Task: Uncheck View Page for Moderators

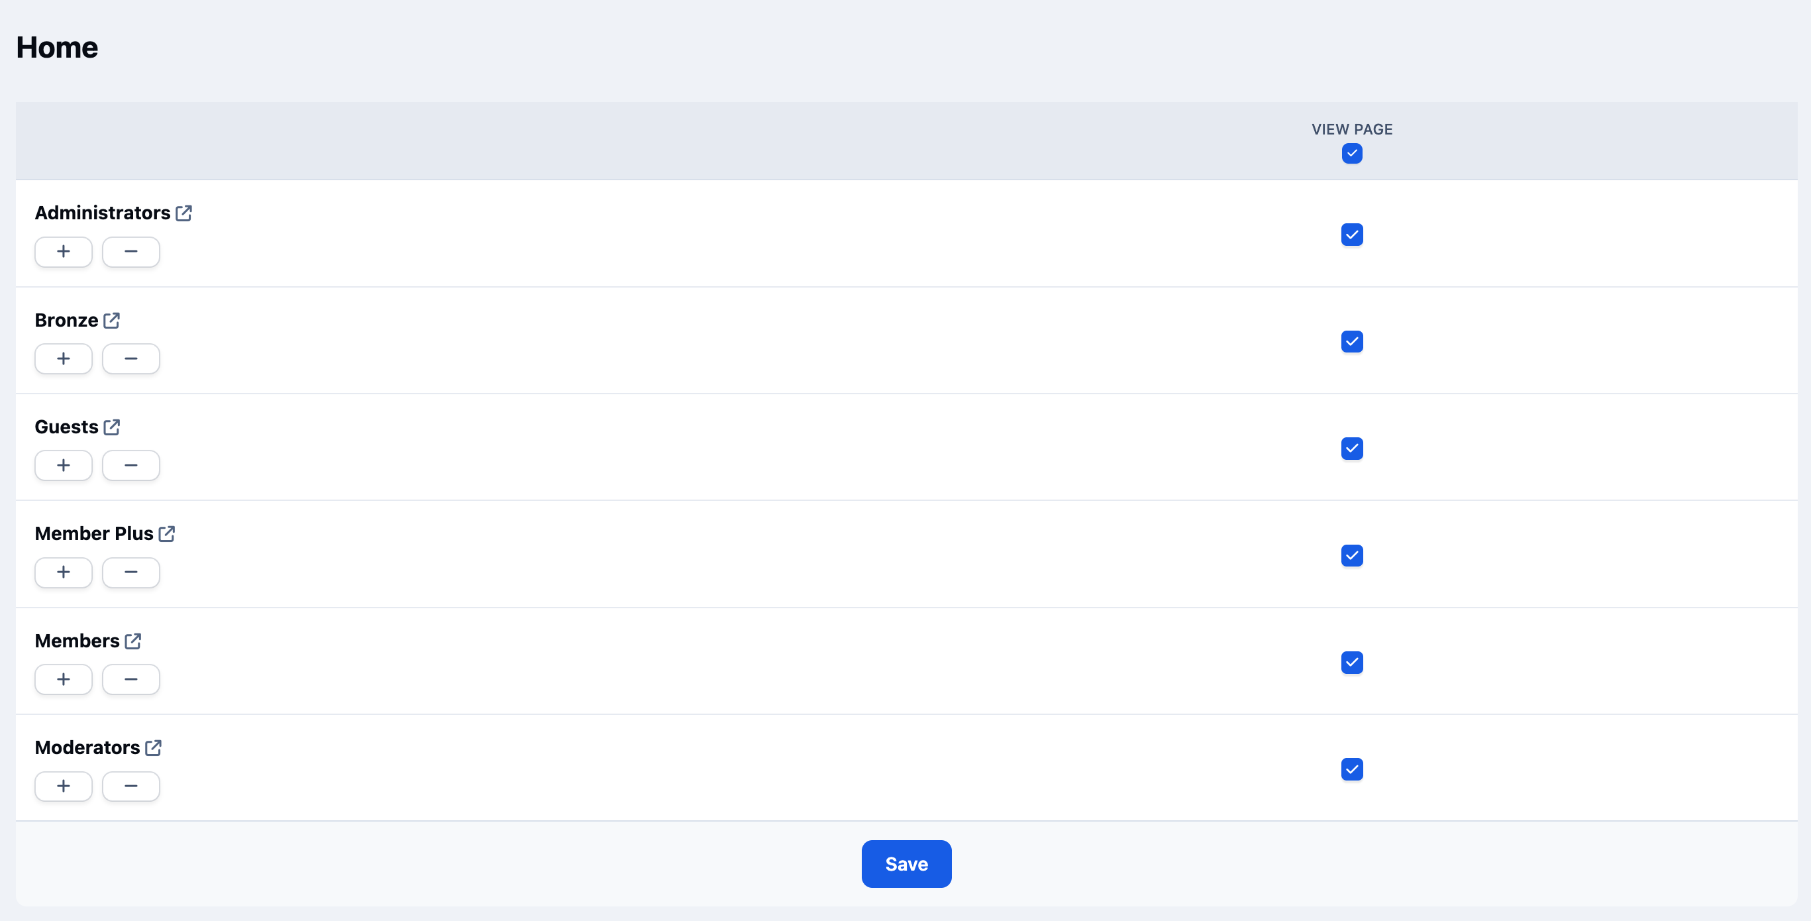Action: click(x=1352, y=769)
